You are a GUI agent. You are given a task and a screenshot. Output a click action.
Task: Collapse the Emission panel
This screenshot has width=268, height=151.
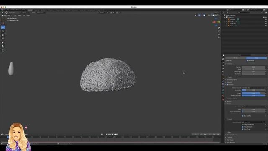(229, 64)
